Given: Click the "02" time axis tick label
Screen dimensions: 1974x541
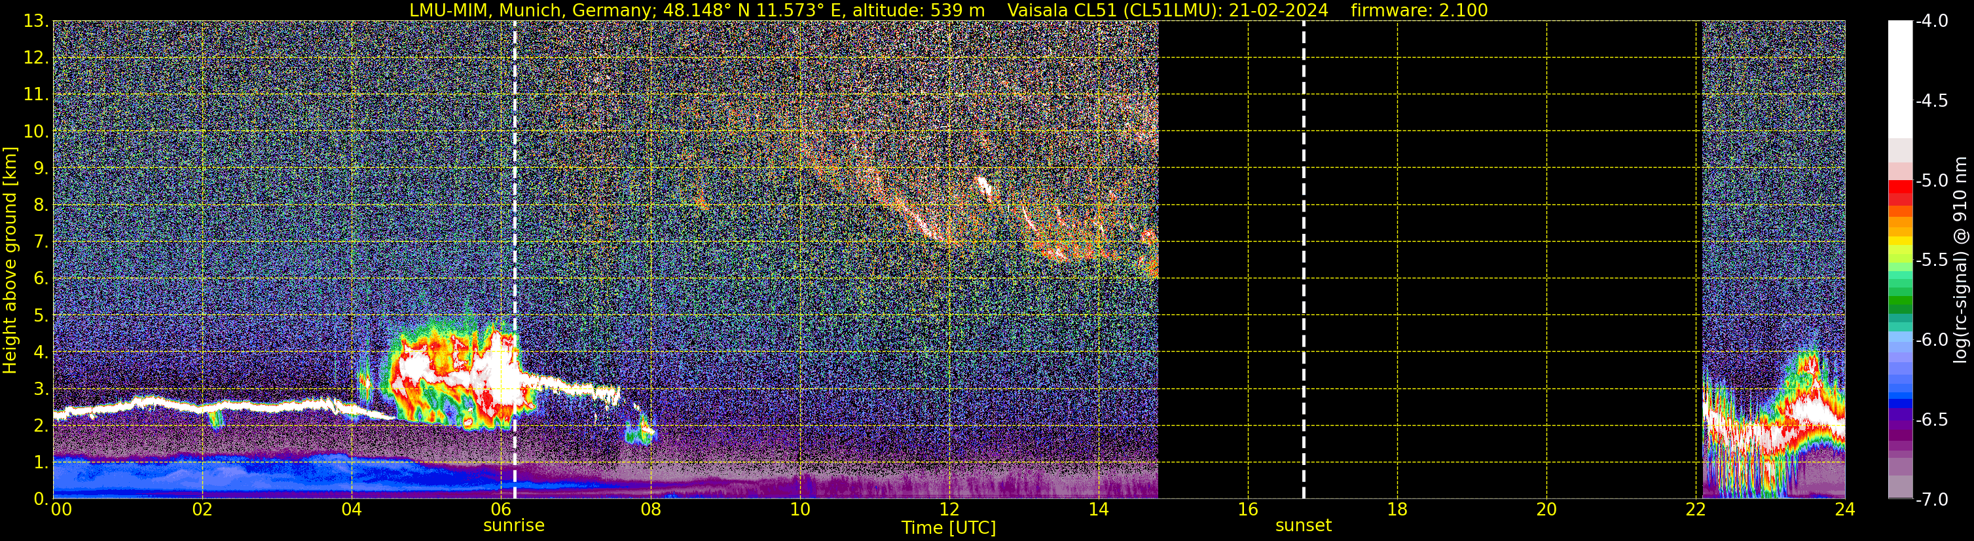Looking at the screenshot, I should coord(202,510).
